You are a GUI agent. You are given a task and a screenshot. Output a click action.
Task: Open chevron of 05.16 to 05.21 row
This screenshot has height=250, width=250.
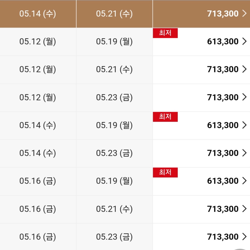(x=244, y=209)
